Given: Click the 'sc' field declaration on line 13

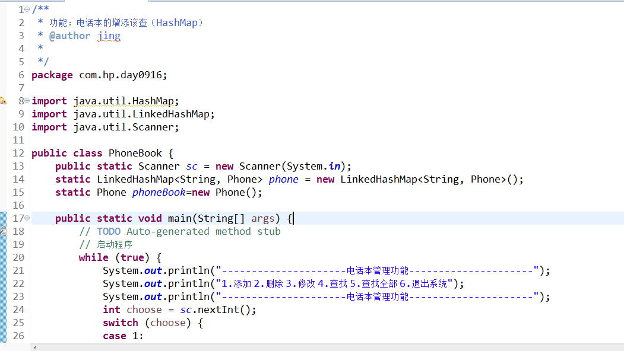Looking at the screenshot, I should pyautogui.click(x=192, y=166).
